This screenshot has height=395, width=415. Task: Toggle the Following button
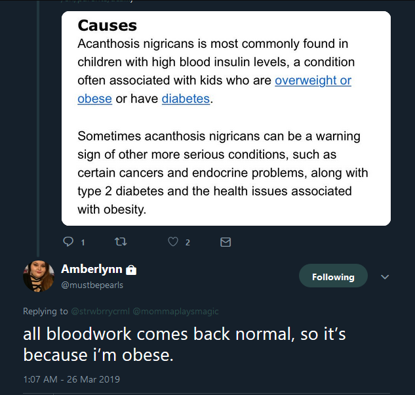(x=333, y=276)
